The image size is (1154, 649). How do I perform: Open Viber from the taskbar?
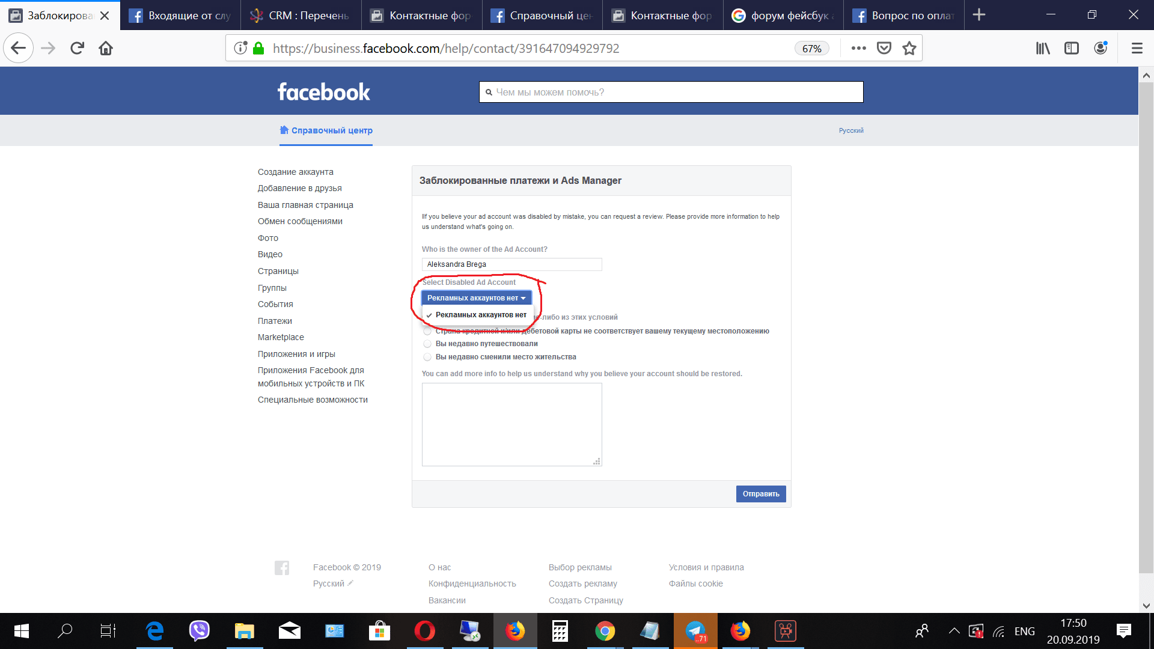coord(200,631)
